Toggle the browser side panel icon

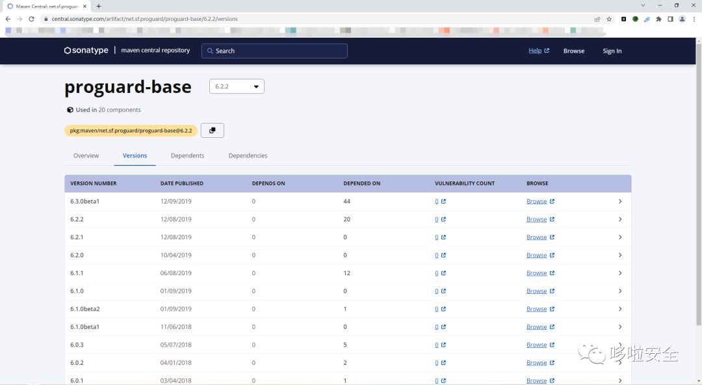(x=670, y=19)
